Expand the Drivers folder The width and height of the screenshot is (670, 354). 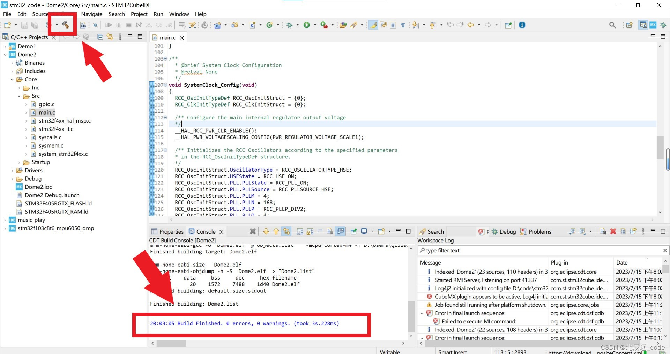click(x=12, y=171)
